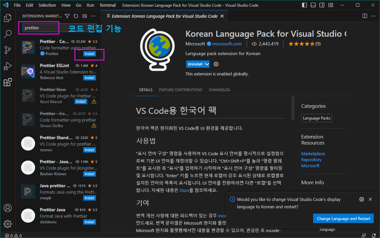Open the File menu
The image size is (380, 238).
click(x=17, y=5)
